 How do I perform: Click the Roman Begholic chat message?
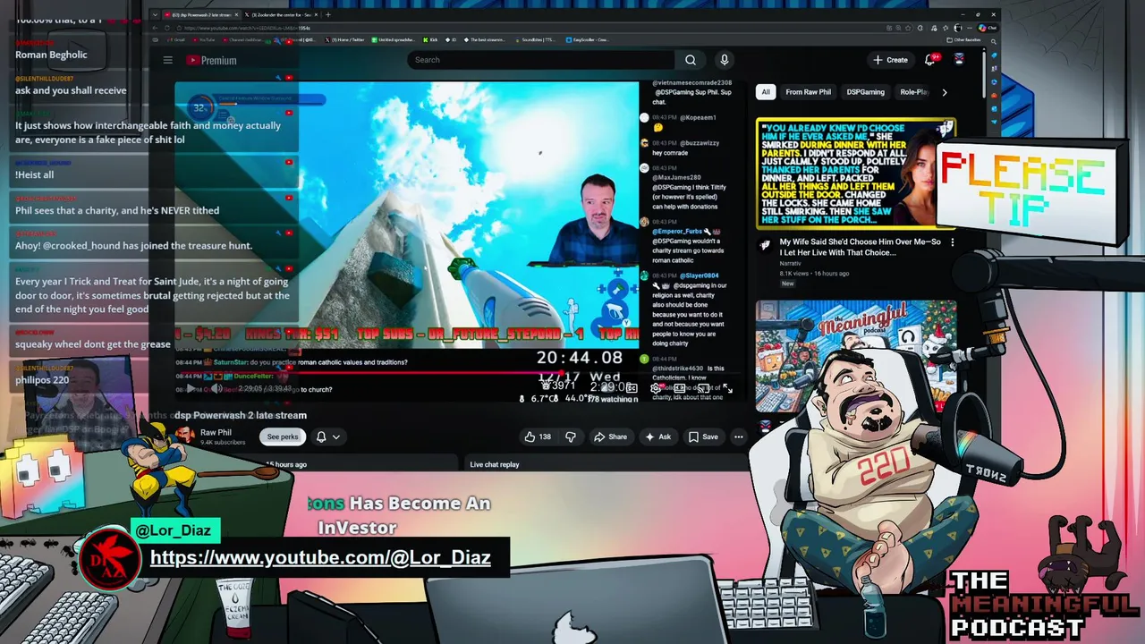[x=51, y=55]
